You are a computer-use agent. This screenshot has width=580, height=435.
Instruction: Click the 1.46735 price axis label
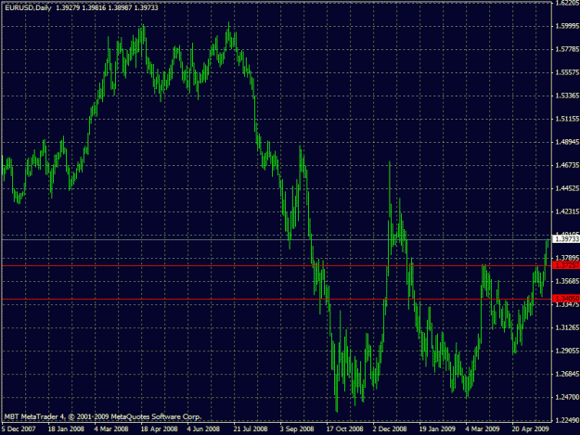[567, 165]
